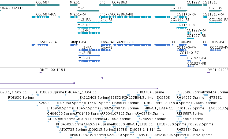
Task: Select EST label RH06980.5prime
Action: [x=69, y=103]
